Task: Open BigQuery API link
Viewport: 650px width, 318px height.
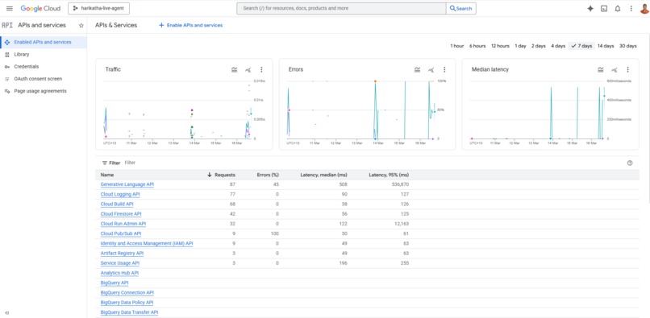Action: pyautogui.click(x=115, y=283)
